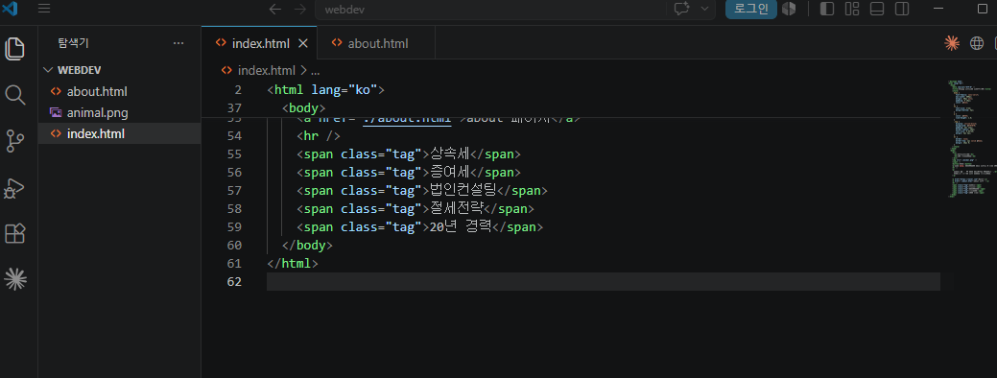Click the span text 법인컨설팅
The width and height of the screenshot is (997, 378).
click(463, 190)
